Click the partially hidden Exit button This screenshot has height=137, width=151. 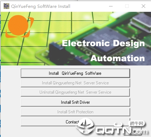[133, 131]
